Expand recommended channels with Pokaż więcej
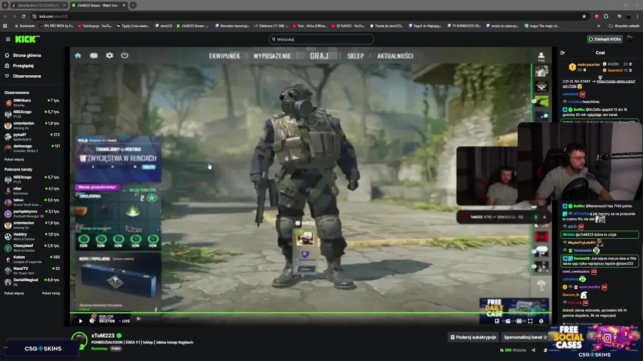This screenshot has height=361, width=643. [14, 293]
